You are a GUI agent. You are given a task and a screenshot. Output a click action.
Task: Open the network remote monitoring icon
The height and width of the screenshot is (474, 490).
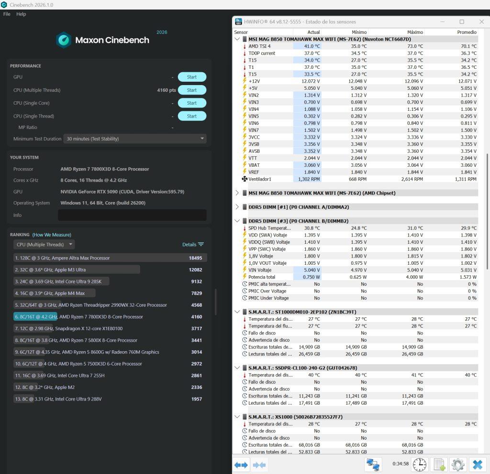click(x=373, y=464)
